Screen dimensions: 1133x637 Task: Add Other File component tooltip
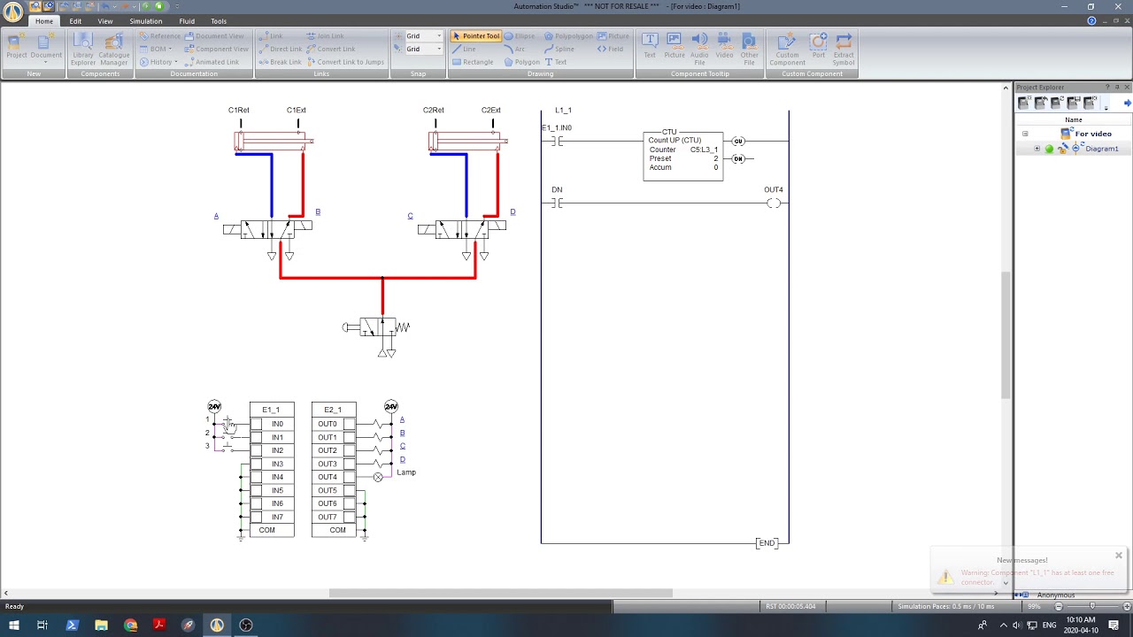(x=750, y=48)
